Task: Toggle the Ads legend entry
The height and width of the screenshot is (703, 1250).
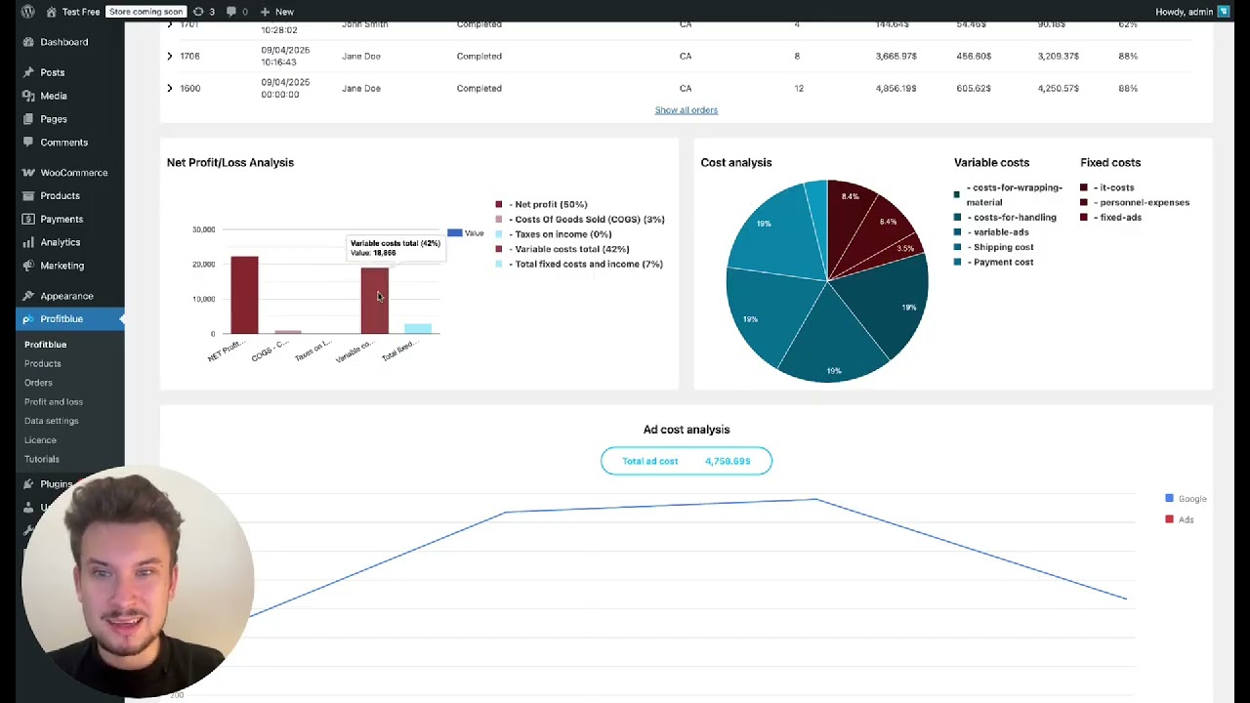Action: pos(1186,519)
